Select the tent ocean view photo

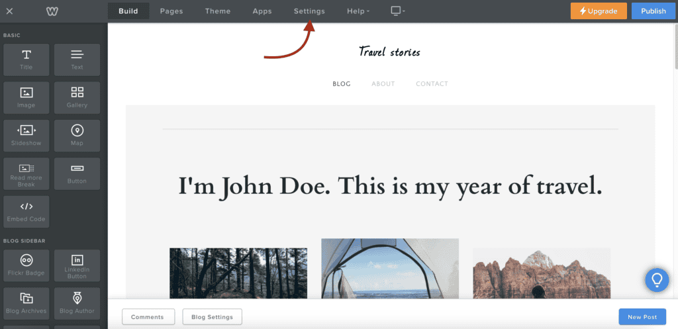pyautogui.click(x=390, y=269)
